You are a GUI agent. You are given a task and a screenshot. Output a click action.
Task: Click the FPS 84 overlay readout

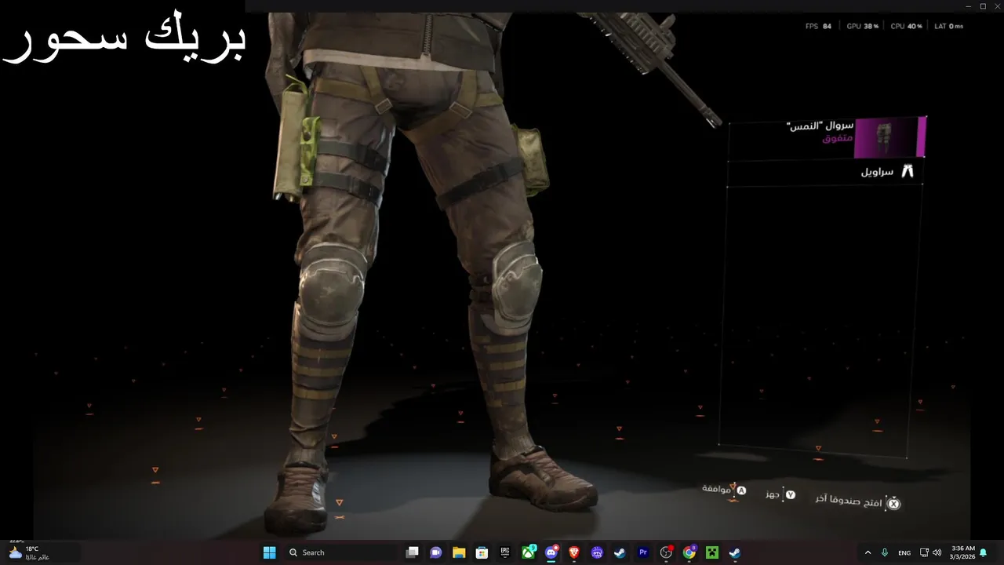tap(818, 26)
